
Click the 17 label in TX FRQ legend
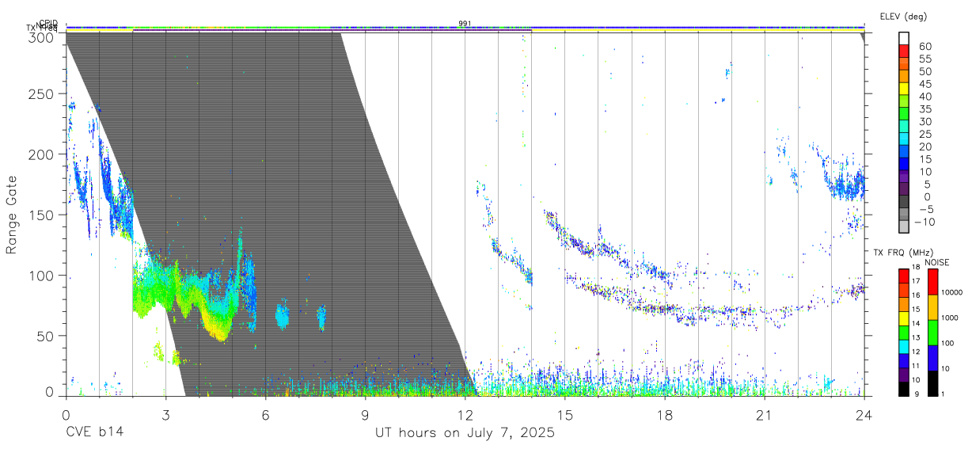click(915, 281)
